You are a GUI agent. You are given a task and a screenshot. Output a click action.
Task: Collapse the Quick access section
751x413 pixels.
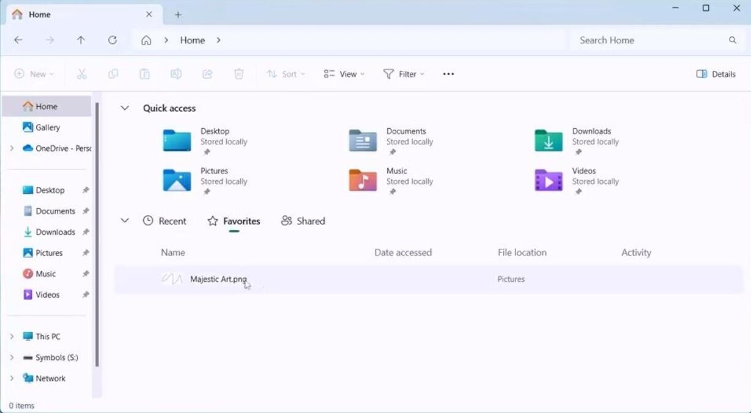tap(125, 108)
